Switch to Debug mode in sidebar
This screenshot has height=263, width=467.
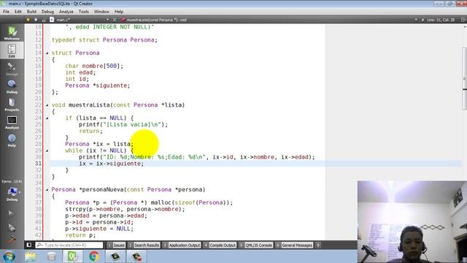pos(12,86)
